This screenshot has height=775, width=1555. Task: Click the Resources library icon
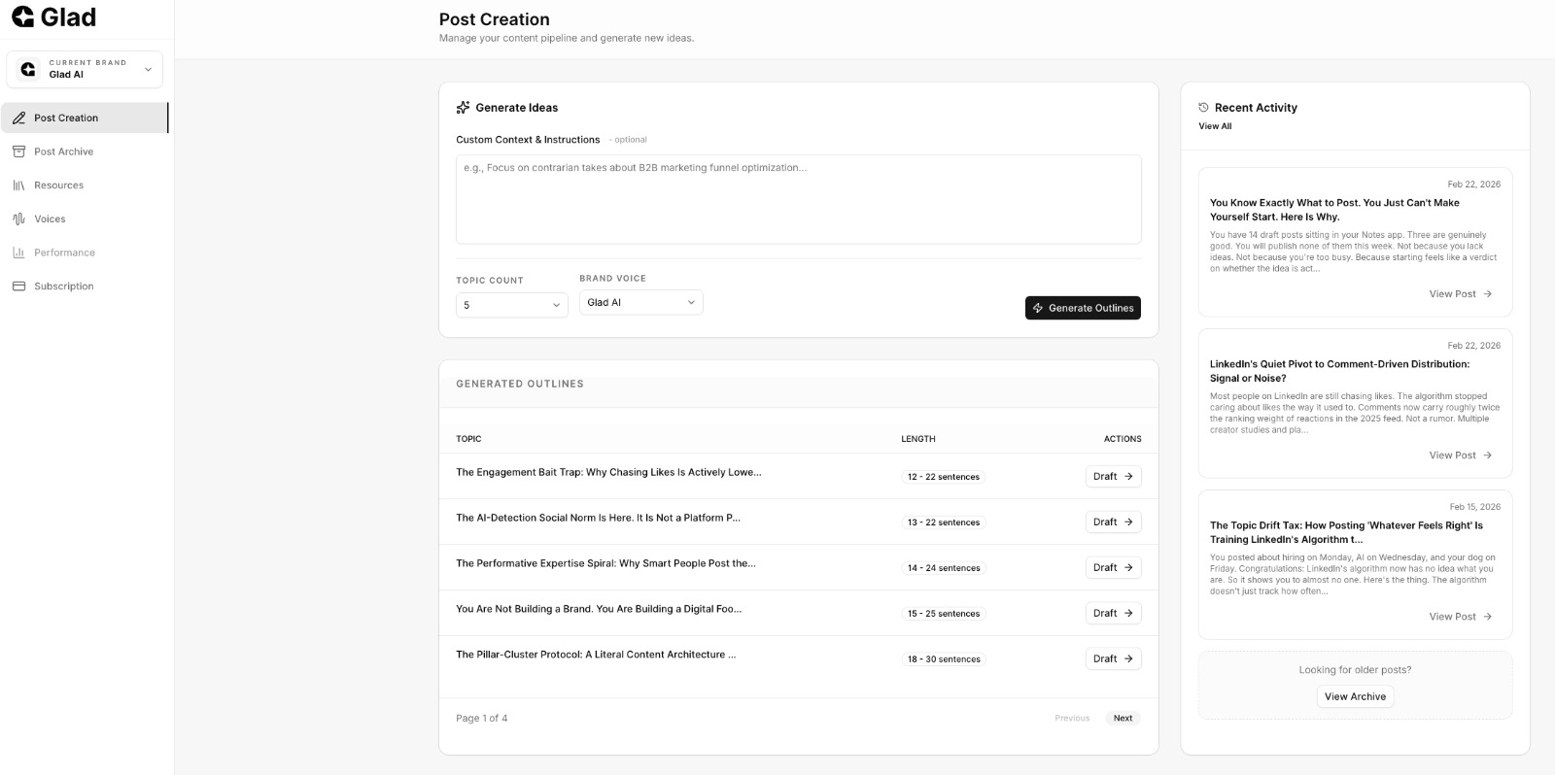(18, 185)
